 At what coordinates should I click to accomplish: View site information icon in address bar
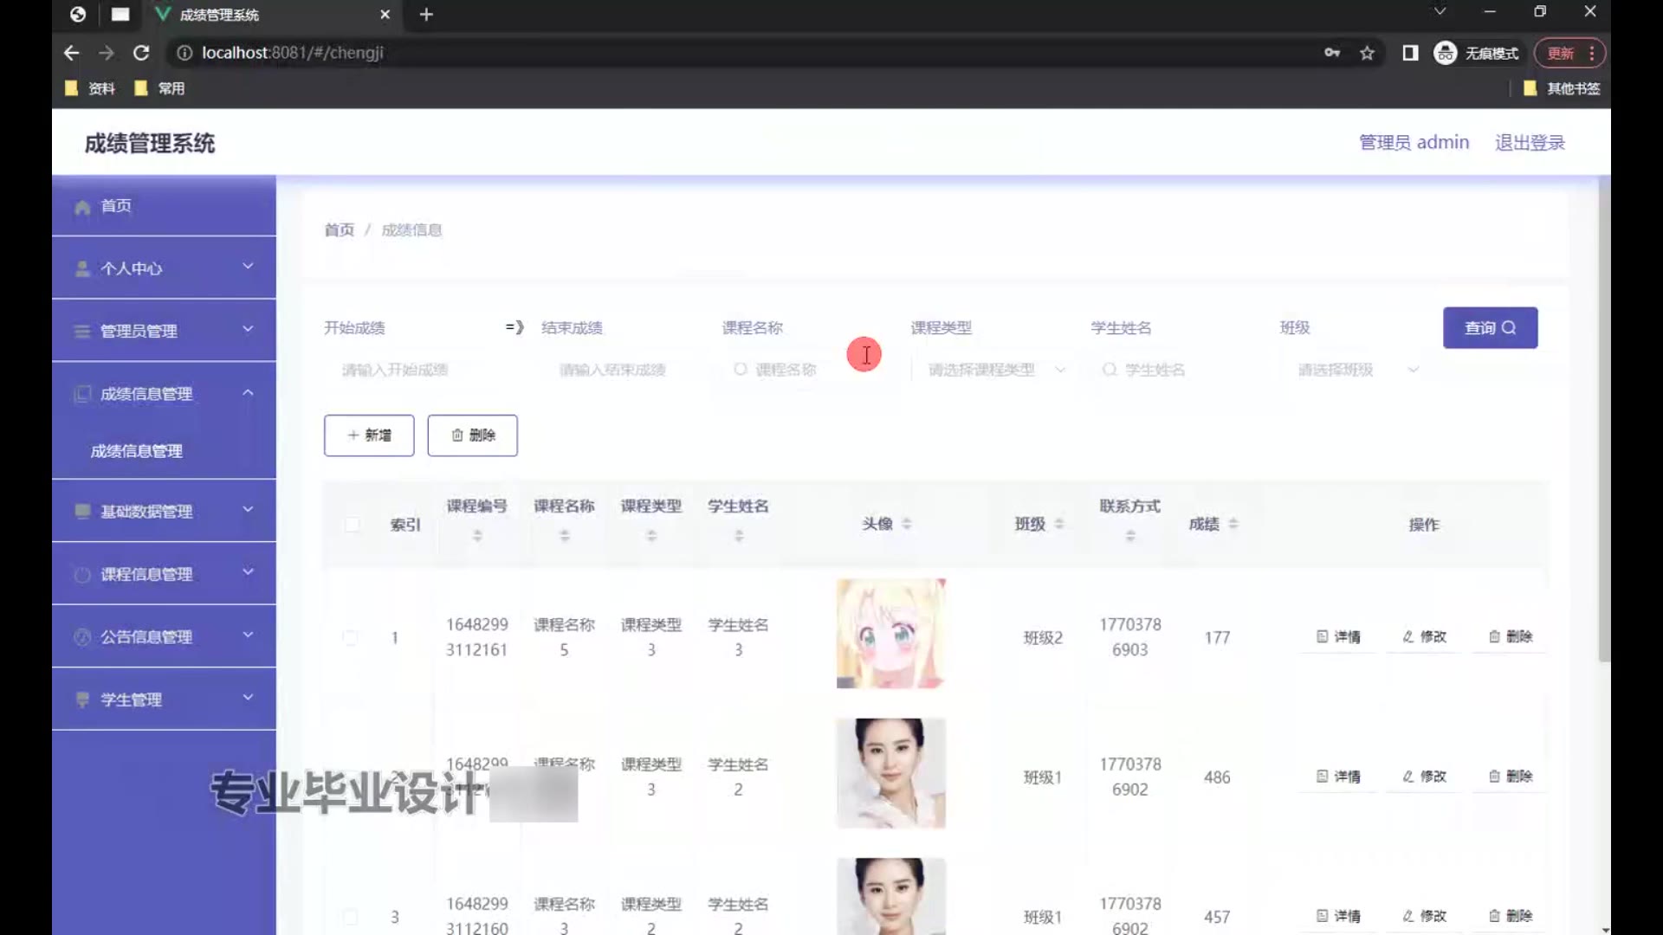(184, 53)
